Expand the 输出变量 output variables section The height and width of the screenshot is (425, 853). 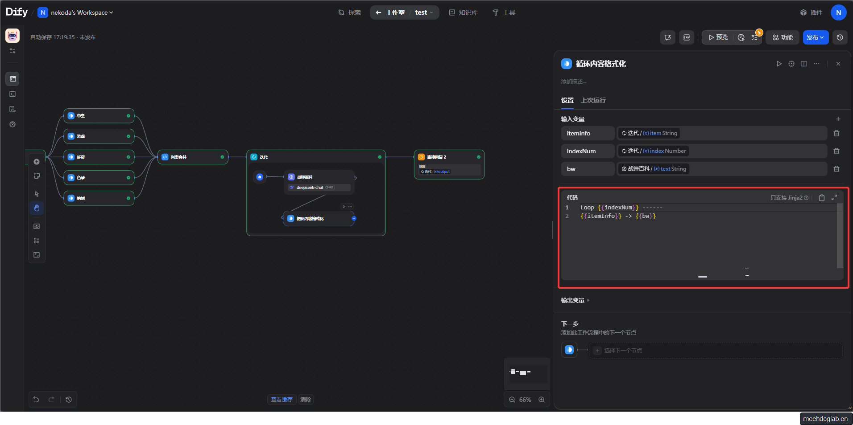[x=575, y=300]
